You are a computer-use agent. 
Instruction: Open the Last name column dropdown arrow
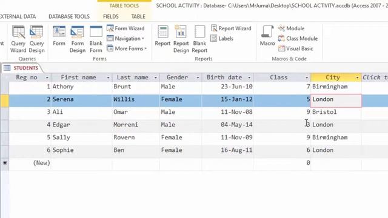click(x=156, y=78)
